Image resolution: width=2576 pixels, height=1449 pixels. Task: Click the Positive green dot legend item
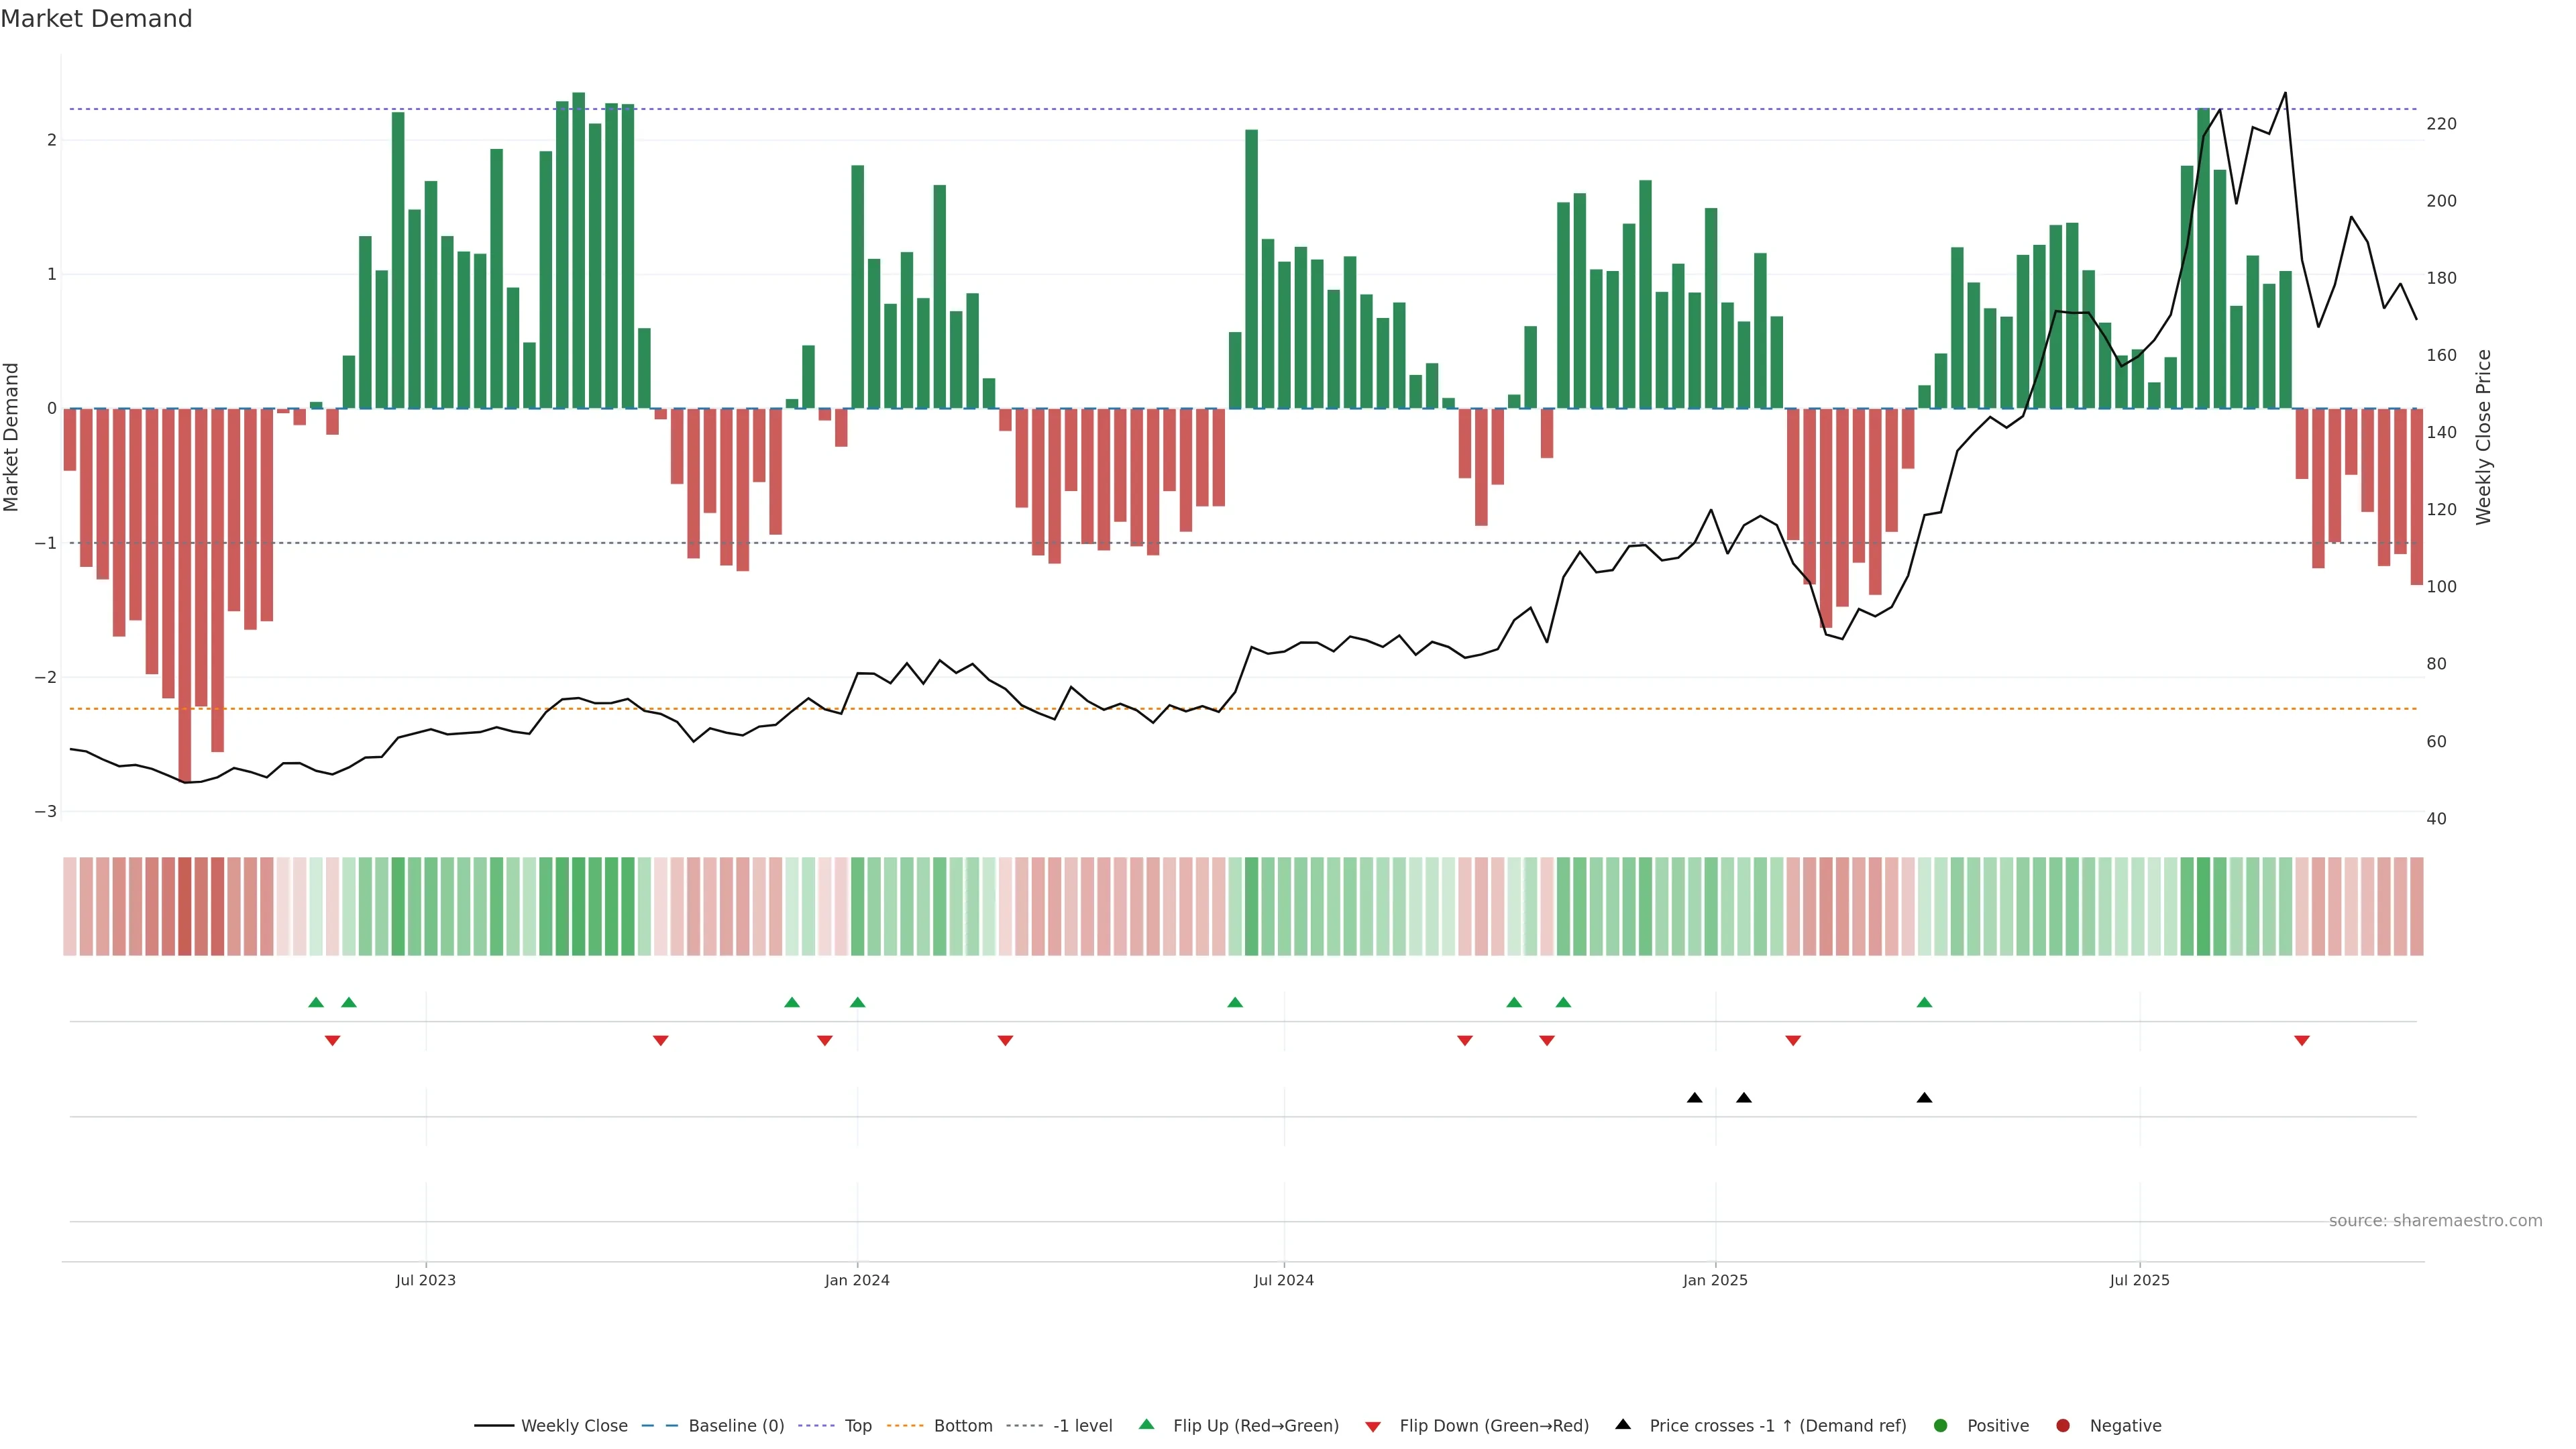[x=1997, y=1426]
